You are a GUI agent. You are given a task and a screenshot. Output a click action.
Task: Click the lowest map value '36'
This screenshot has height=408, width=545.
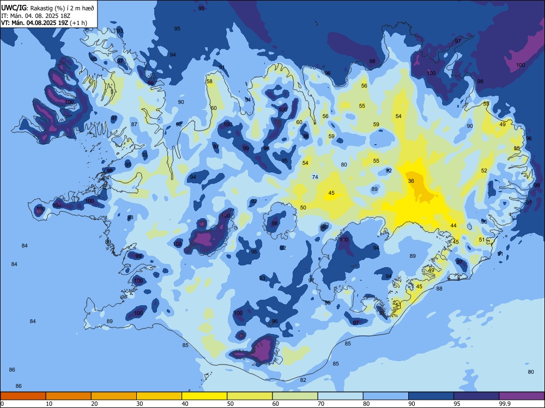tap(411, 181)
